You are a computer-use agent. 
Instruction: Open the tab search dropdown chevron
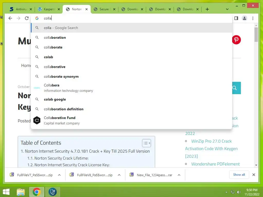[x=227, y=9]
